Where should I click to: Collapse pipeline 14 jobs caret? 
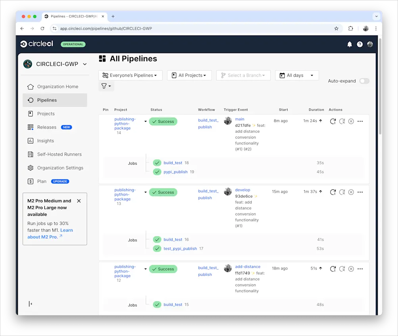point(146,121)
